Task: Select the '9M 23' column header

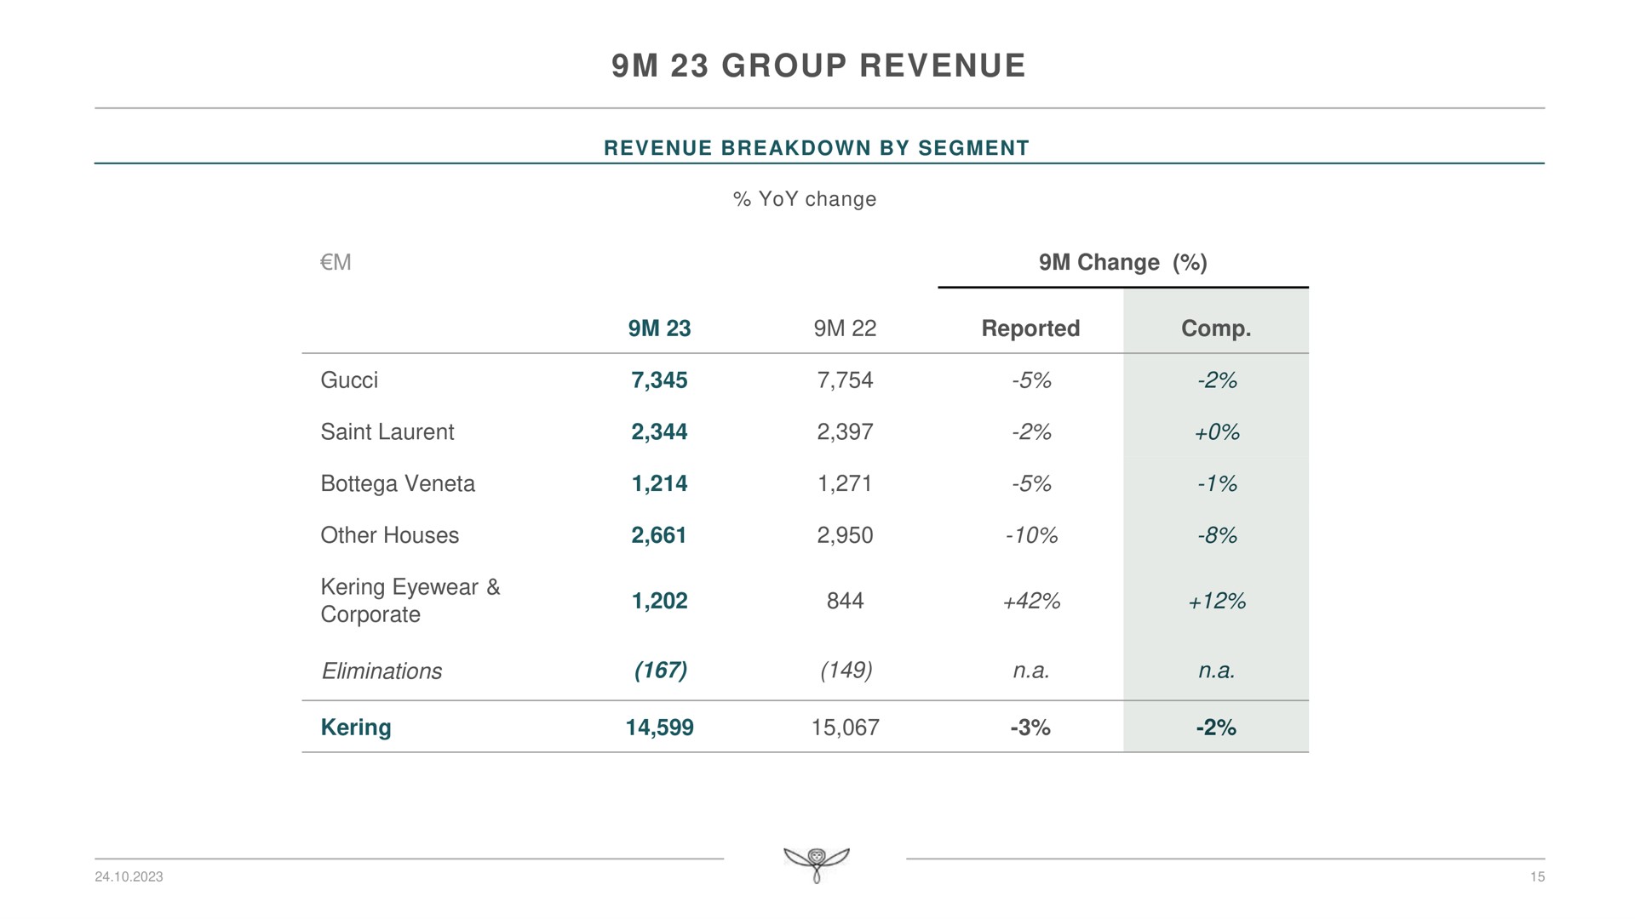Action: pyautogui.click(x=659, y=328)
